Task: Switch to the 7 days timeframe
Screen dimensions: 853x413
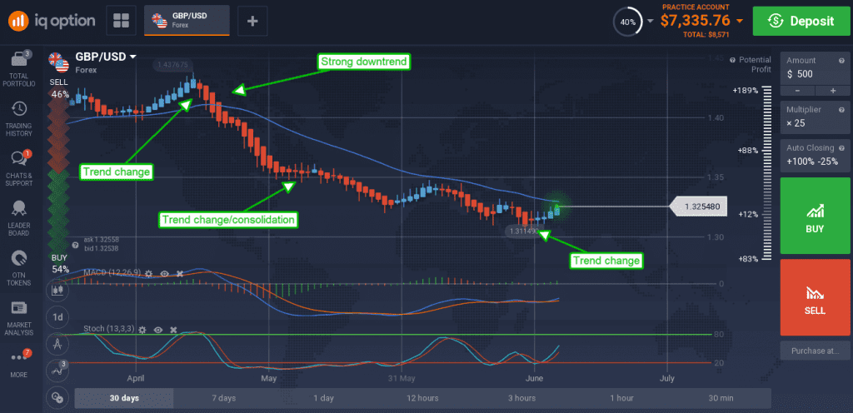Action: pos(223,398)
